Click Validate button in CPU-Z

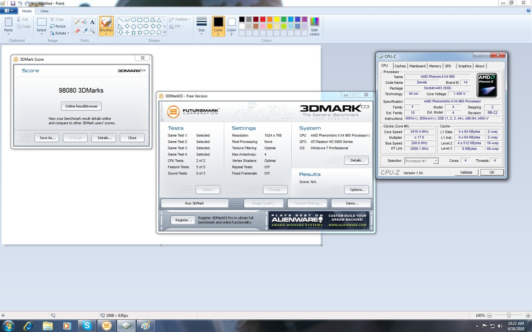[466, 172]
